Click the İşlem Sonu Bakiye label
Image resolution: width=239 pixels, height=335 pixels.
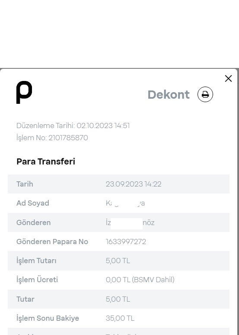pos(48,318)
